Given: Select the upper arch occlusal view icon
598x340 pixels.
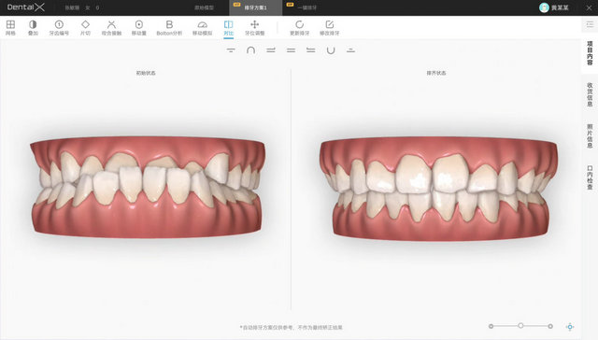Looking at the screenshot, I should click(250, 50).
